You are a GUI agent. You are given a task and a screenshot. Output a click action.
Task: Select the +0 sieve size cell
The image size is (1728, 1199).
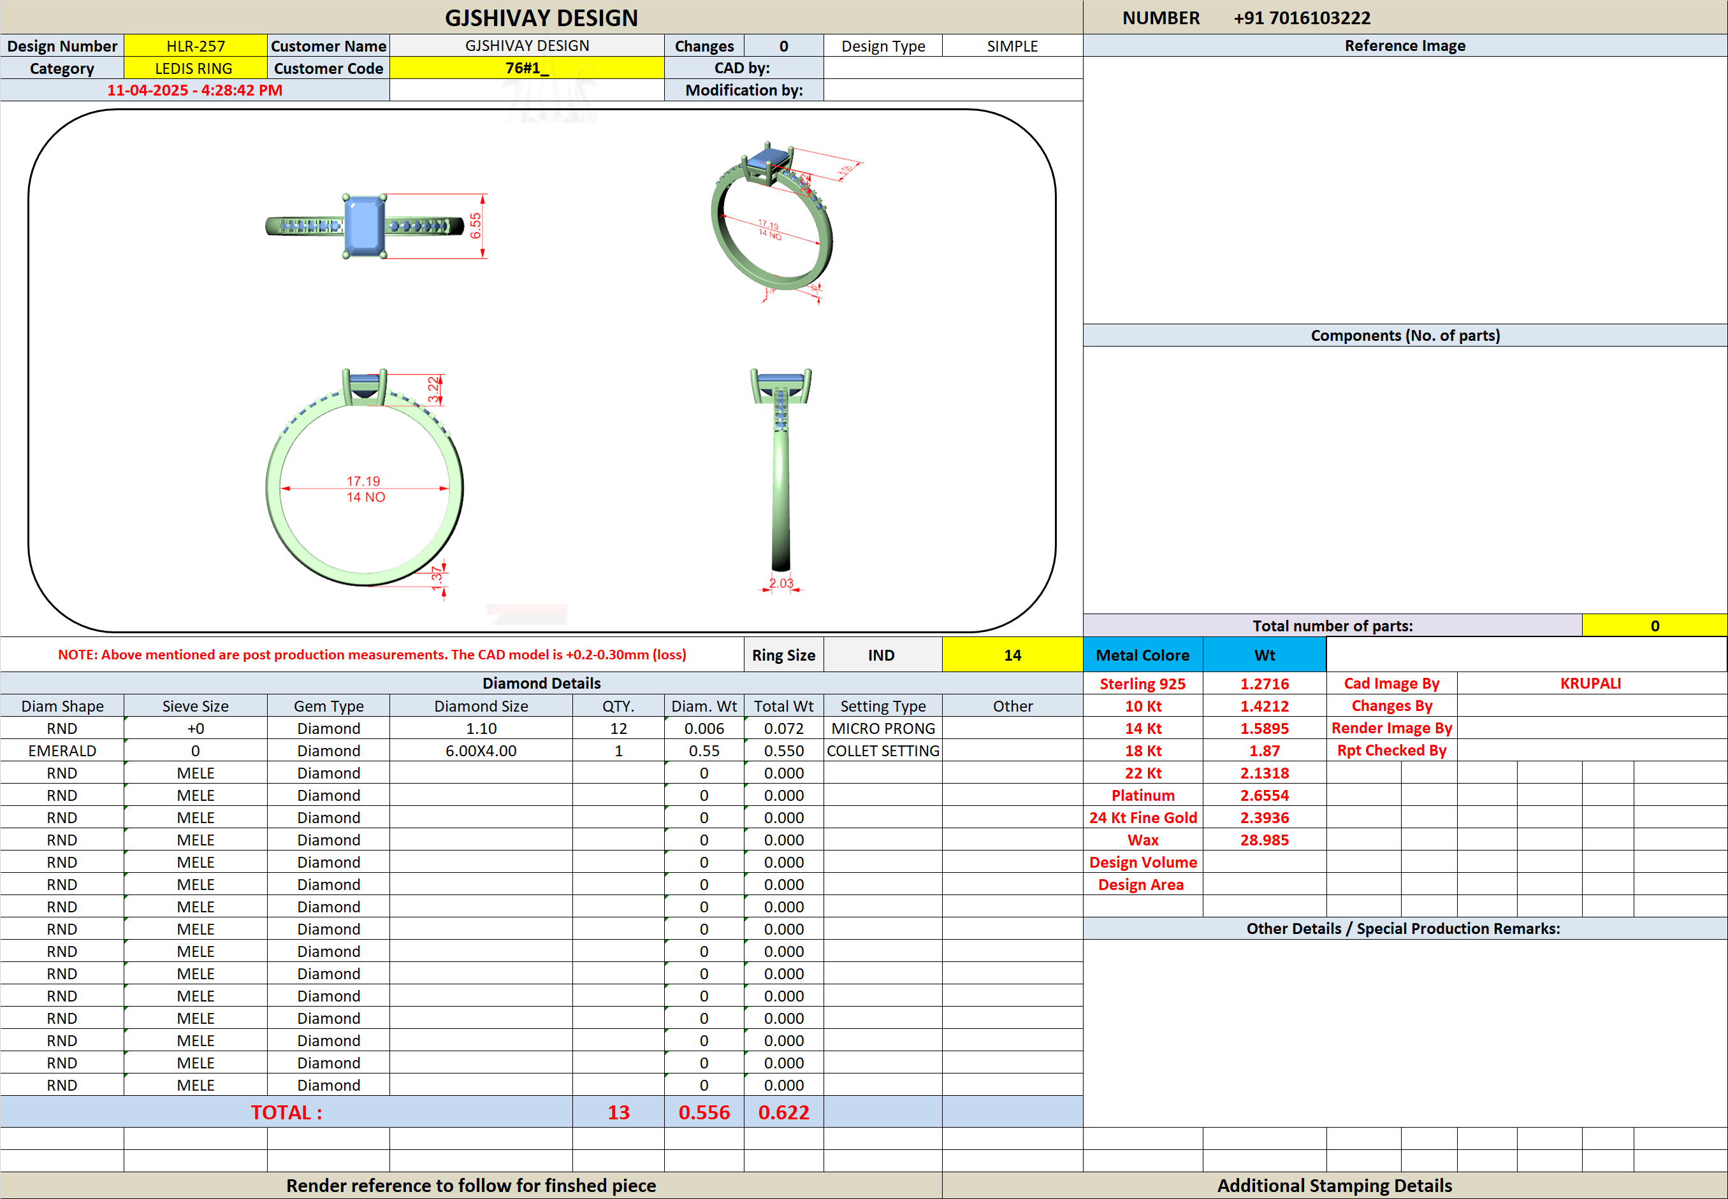(196, 729)
